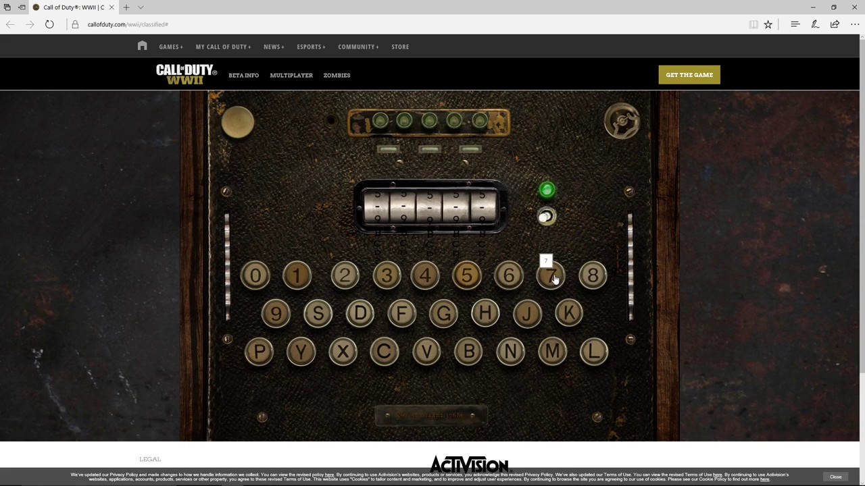Open the tab list chevron in browser
Screen dimensions: 865x486
(141, 7)
